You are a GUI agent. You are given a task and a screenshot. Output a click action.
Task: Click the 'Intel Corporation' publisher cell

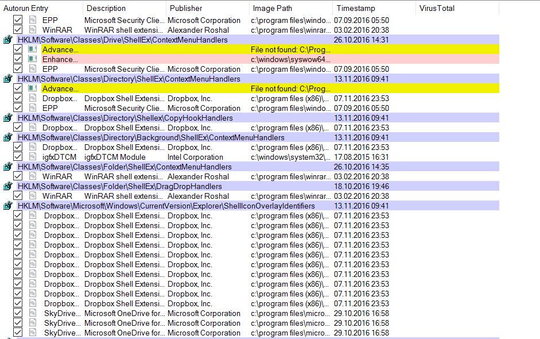195,157
